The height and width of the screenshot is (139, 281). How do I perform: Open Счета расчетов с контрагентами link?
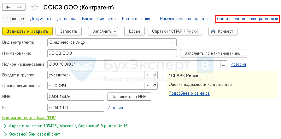248,19
